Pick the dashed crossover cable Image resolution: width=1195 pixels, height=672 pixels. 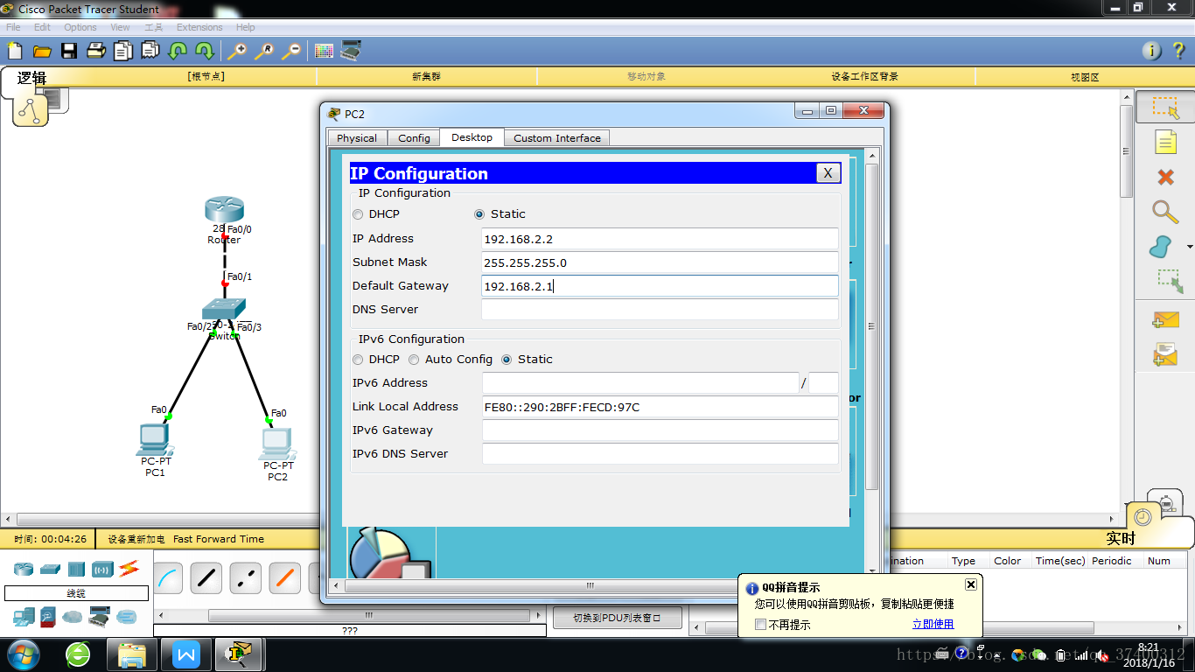click(246, 578)
